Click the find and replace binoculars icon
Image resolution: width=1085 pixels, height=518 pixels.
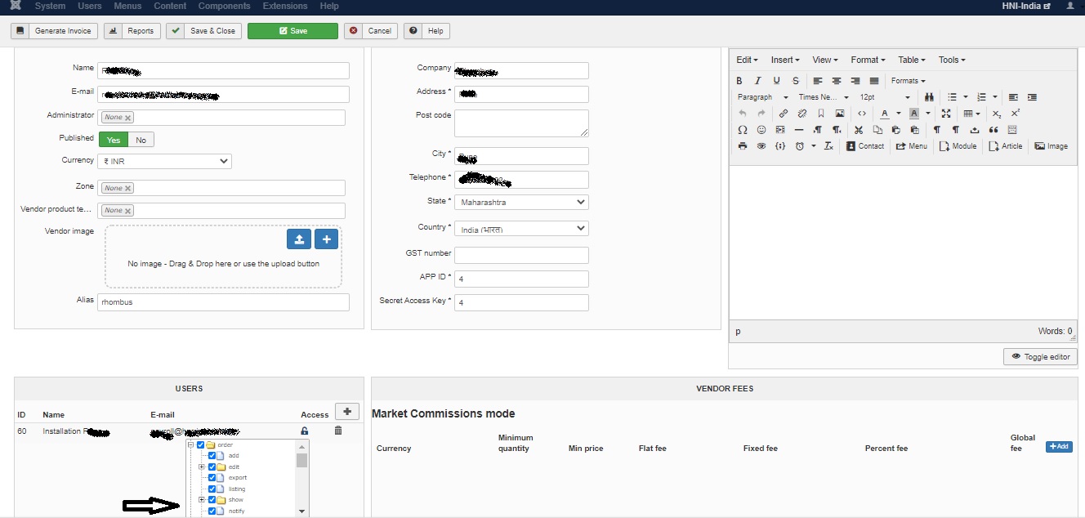[x=929, y=97]
